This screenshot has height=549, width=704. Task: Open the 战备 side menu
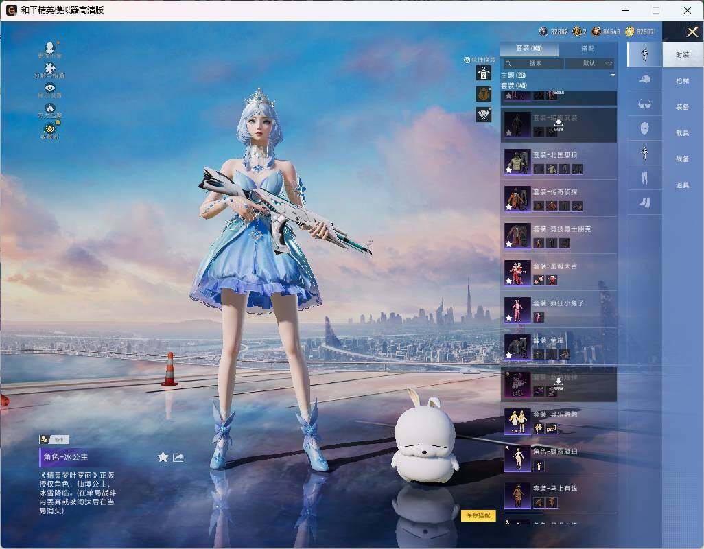pyautogui.click(x=683, y=159)
